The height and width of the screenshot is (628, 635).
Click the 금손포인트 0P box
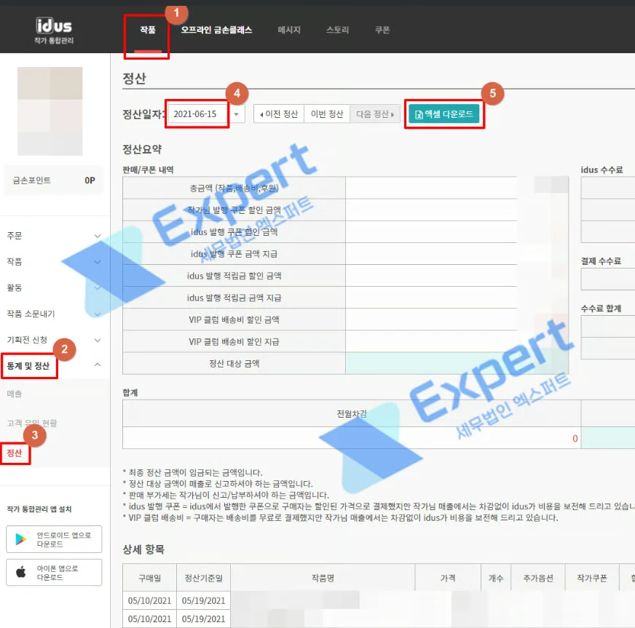pos(53,180)
